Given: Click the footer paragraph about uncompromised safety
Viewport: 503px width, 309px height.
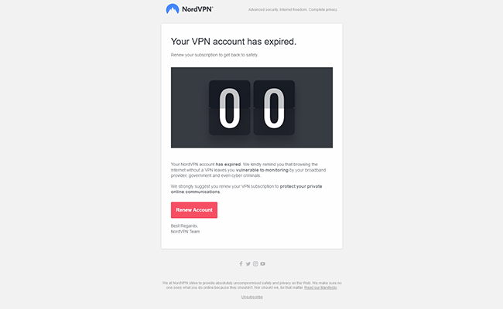Looking at the screenshot, I should tap(251, 285).
